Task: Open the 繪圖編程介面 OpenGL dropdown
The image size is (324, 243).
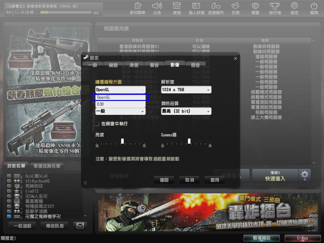Action: pyautogui.click(x=121, y=90)
